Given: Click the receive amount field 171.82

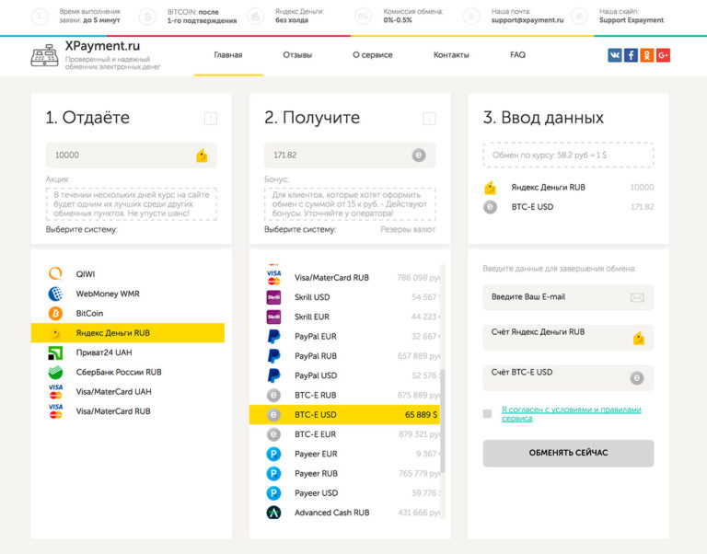Looking at the screenshot, I should 350,156.
